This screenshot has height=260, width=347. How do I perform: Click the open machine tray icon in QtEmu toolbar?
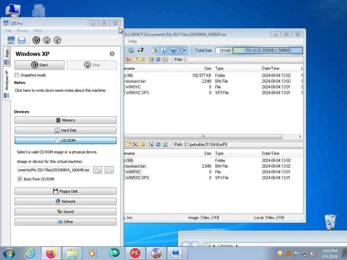pyautogui.click(x=22, y=40)
